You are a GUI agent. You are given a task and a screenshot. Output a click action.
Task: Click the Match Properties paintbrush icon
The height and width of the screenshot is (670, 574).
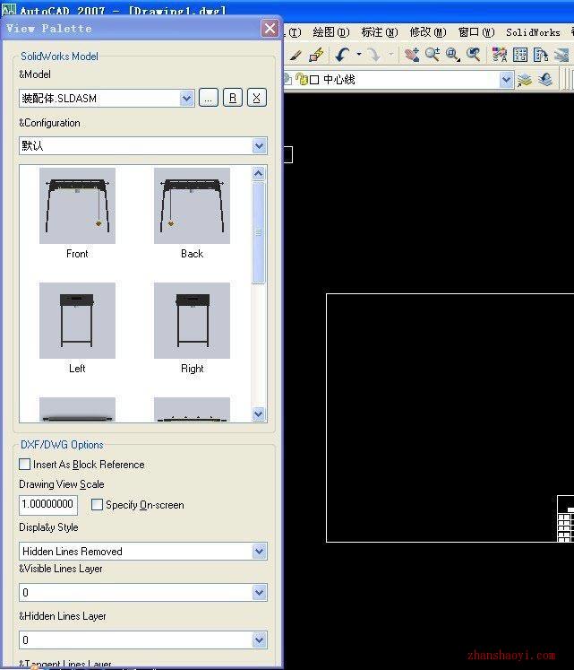point(296,55)
